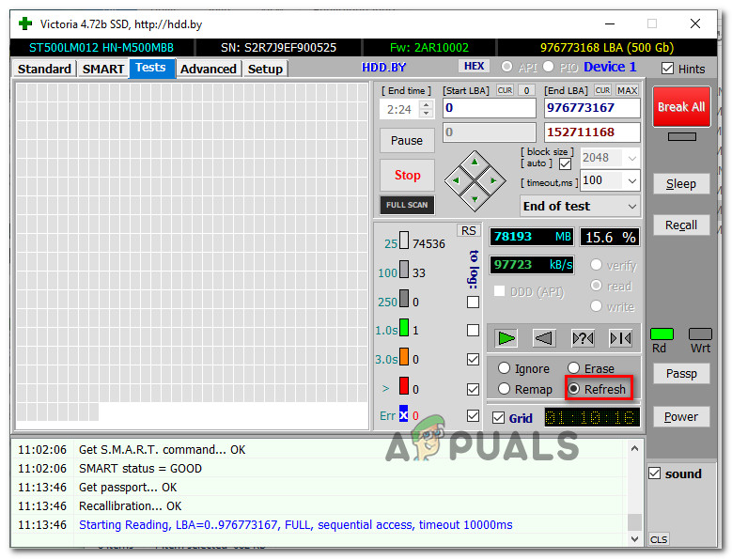Click the small indicator under Break All
The height and width of the screenshot is (559, 732).
681,136
